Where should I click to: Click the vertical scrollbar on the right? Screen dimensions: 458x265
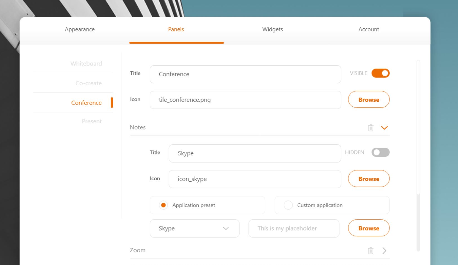(418, 156)
